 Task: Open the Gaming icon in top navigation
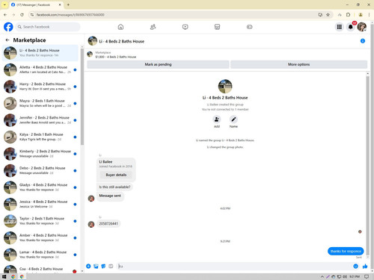coord(249,27)
